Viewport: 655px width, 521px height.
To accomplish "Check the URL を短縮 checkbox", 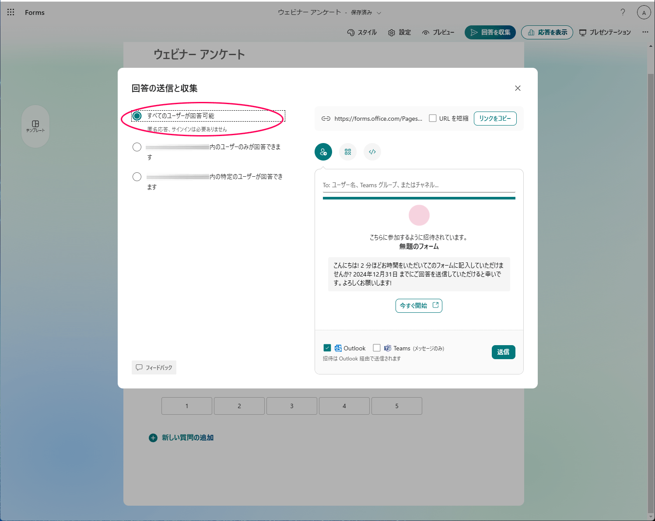I will [x=432, y=118].
